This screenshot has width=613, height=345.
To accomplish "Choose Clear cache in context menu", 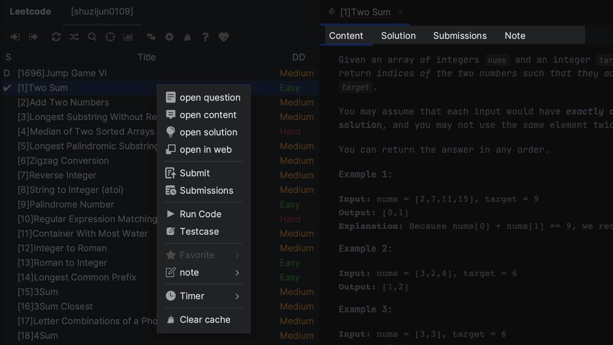I will 205,320.
